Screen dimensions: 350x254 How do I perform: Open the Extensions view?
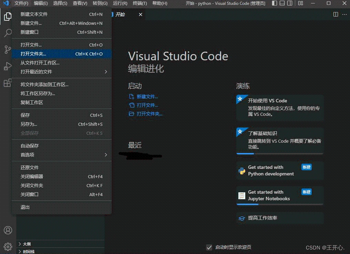tap(8, 83)
